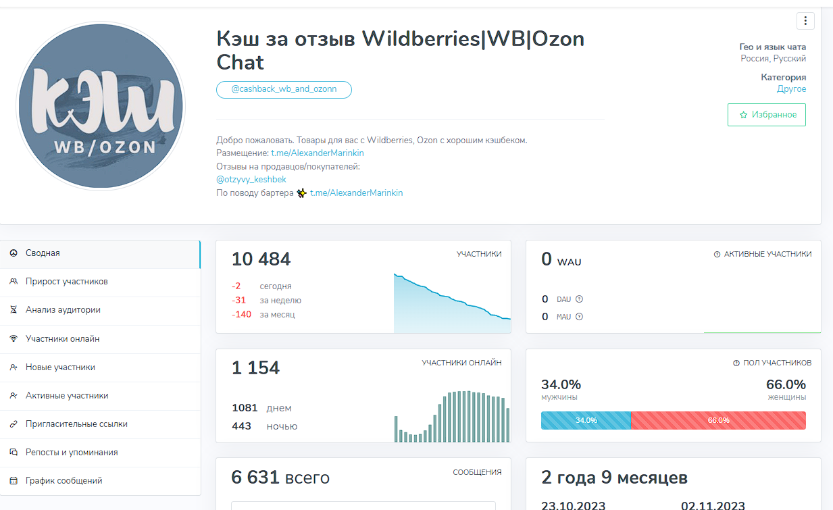The width and height of the screenshot is (833, 510).
Task: Click the red 66.0% female bar segment
Action: (x=718, y=420)
